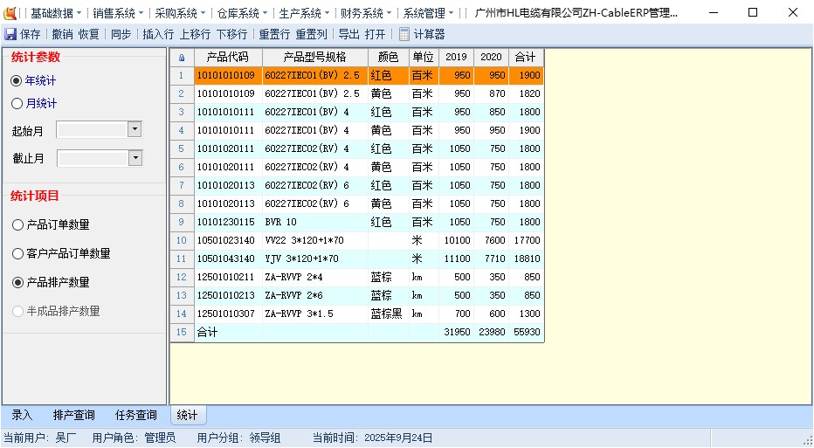This screenshot has width=814, height=448.
Task: Select the 客户产品订单数量 radio option
Action: pyautogui.click(x=17, y=253)
